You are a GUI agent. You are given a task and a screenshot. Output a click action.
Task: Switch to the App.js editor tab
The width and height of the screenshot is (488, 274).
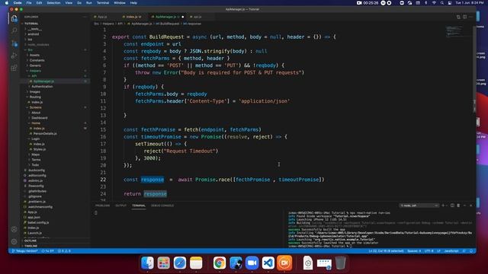101,17
